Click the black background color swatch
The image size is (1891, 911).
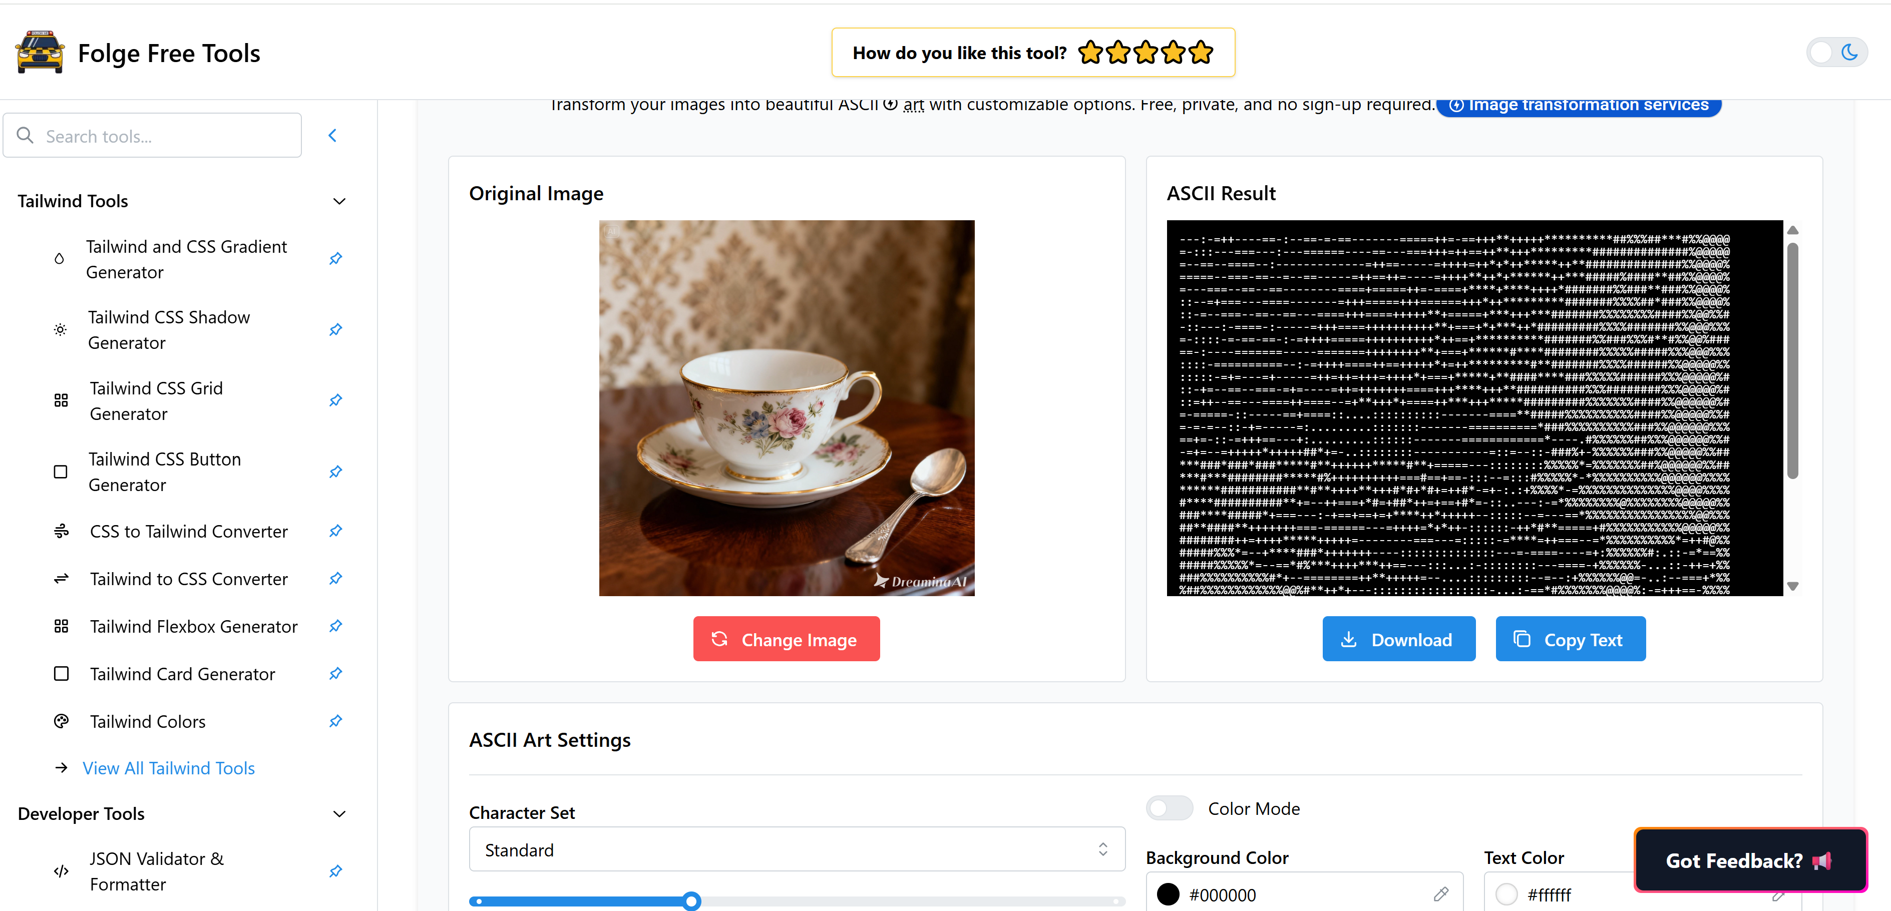[x=1168, y=894]
